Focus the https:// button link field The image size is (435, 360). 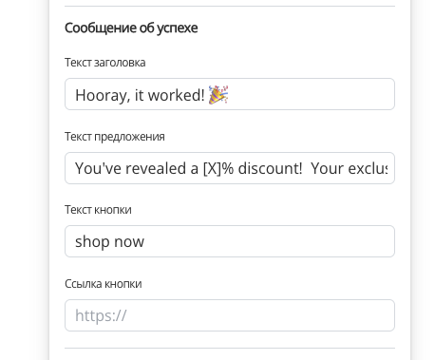point(230,315)
